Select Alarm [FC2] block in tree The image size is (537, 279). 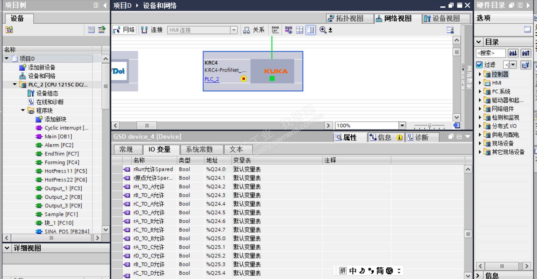[59, 145]
